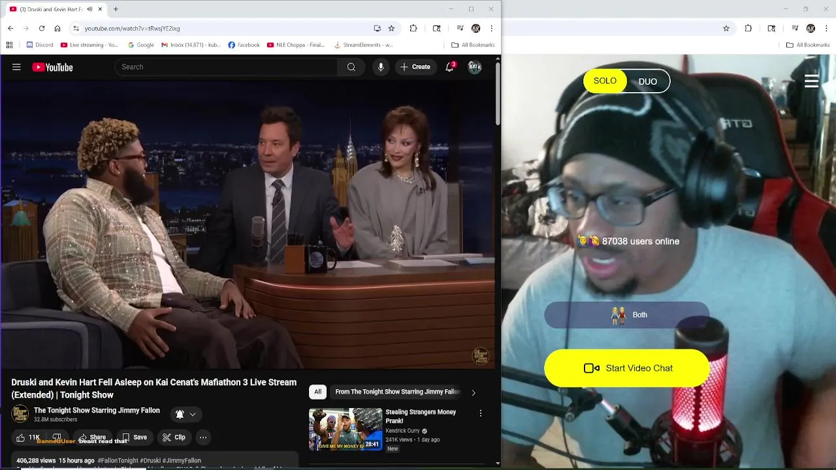This screenshot has width=836, height=470.
Task: Show more chips with the right chevron
Action: coord(474,392)
